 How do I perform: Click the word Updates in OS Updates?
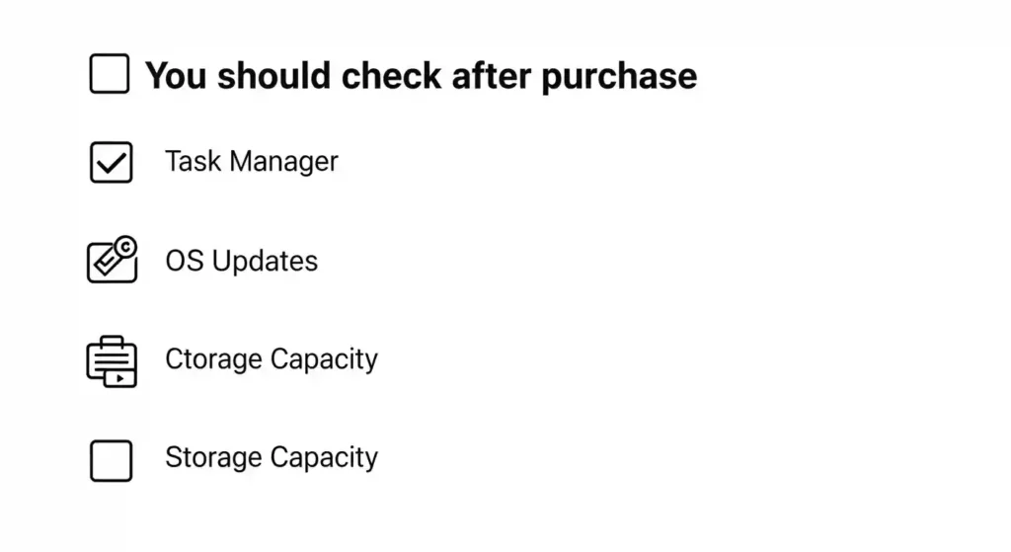(x=265, y=262)
